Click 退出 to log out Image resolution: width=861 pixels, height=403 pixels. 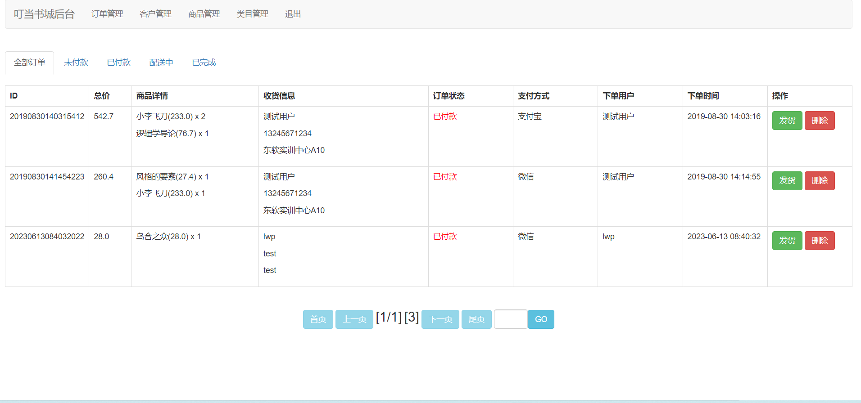point(293,14)
